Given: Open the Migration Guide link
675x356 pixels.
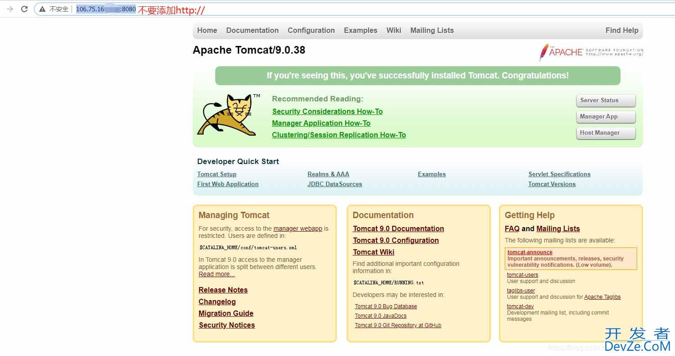Looking at the screenshot, I should tap(226, 314).
